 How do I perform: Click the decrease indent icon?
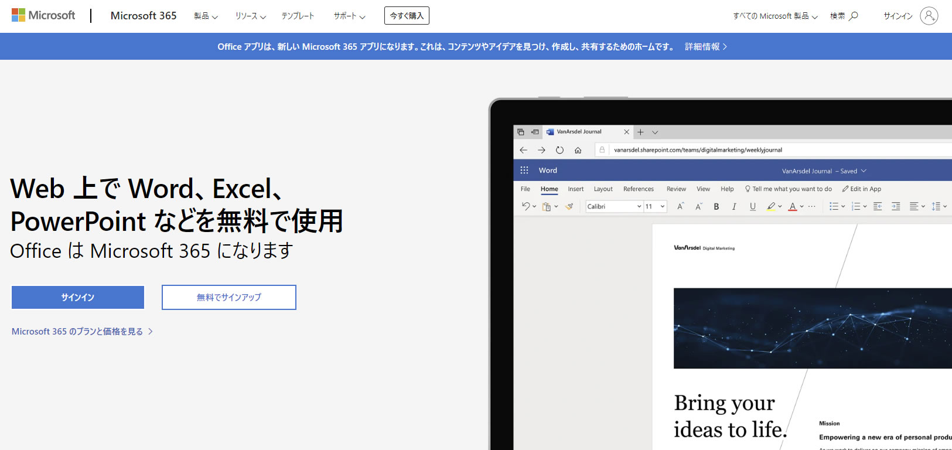click(878, 206)
